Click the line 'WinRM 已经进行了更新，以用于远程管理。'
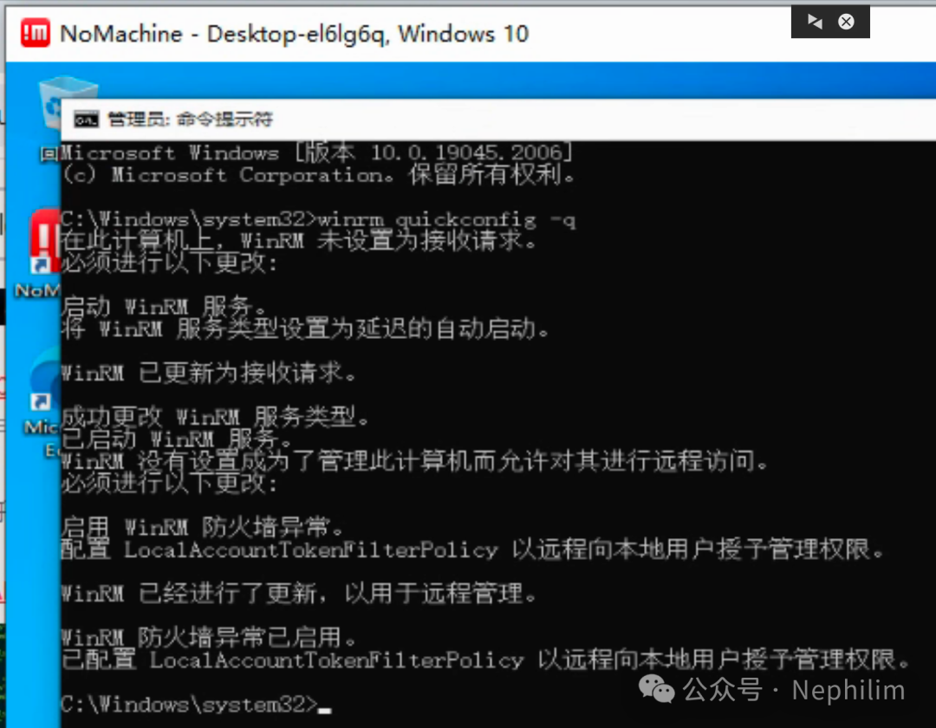This screenshot has width=936, height=728. (x=299, y=594)
